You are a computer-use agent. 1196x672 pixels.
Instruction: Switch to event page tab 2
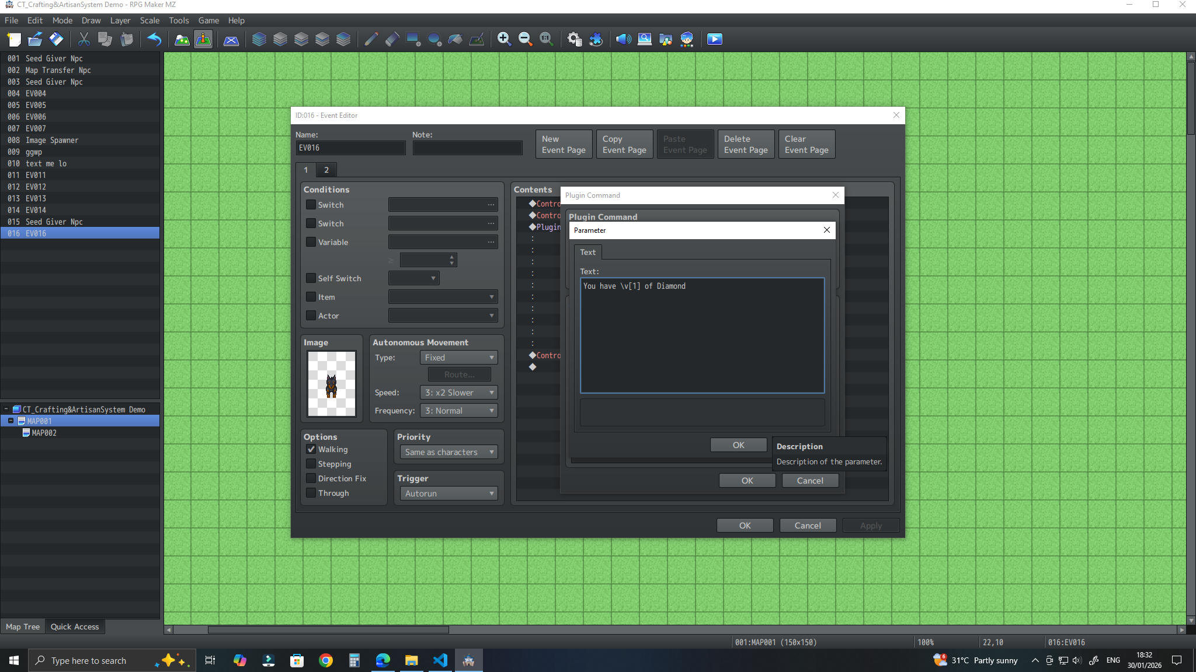(326, 170)
